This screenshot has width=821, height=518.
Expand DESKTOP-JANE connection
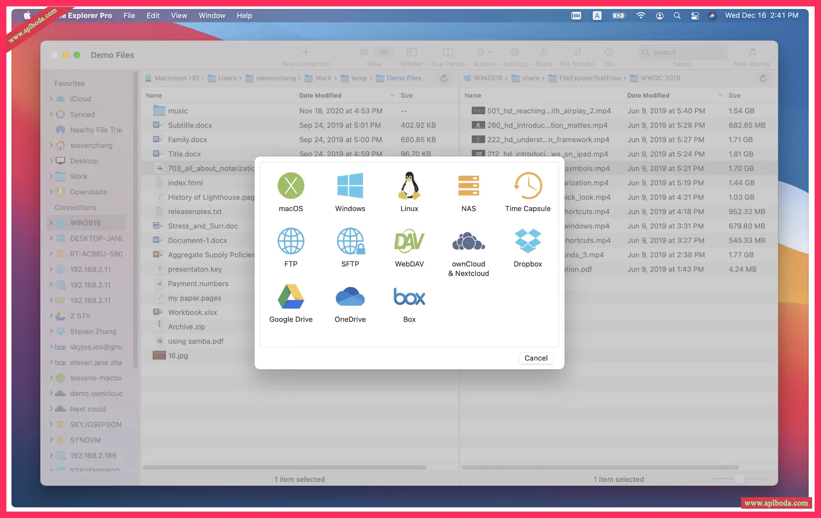point(51,238)
